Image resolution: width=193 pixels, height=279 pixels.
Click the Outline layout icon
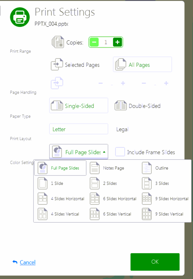coord(147,168)
